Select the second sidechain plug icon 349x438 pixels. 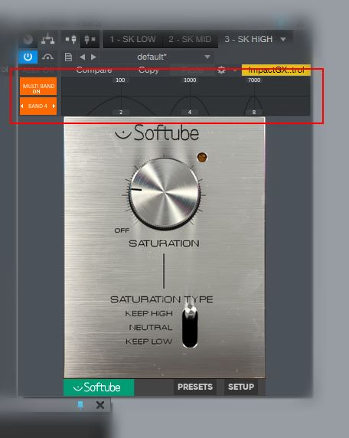click(90, 39)
